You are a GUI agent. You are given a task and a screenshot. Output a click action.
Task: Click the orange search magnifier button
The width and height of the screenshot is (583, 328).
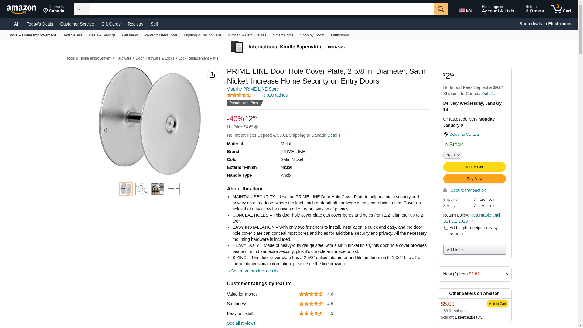[x=441, y=9]
